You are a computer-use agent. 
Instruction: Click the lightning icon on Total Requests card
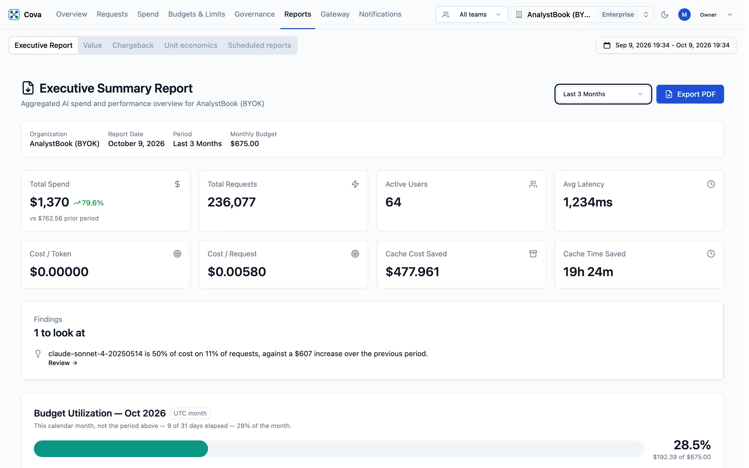355,184
